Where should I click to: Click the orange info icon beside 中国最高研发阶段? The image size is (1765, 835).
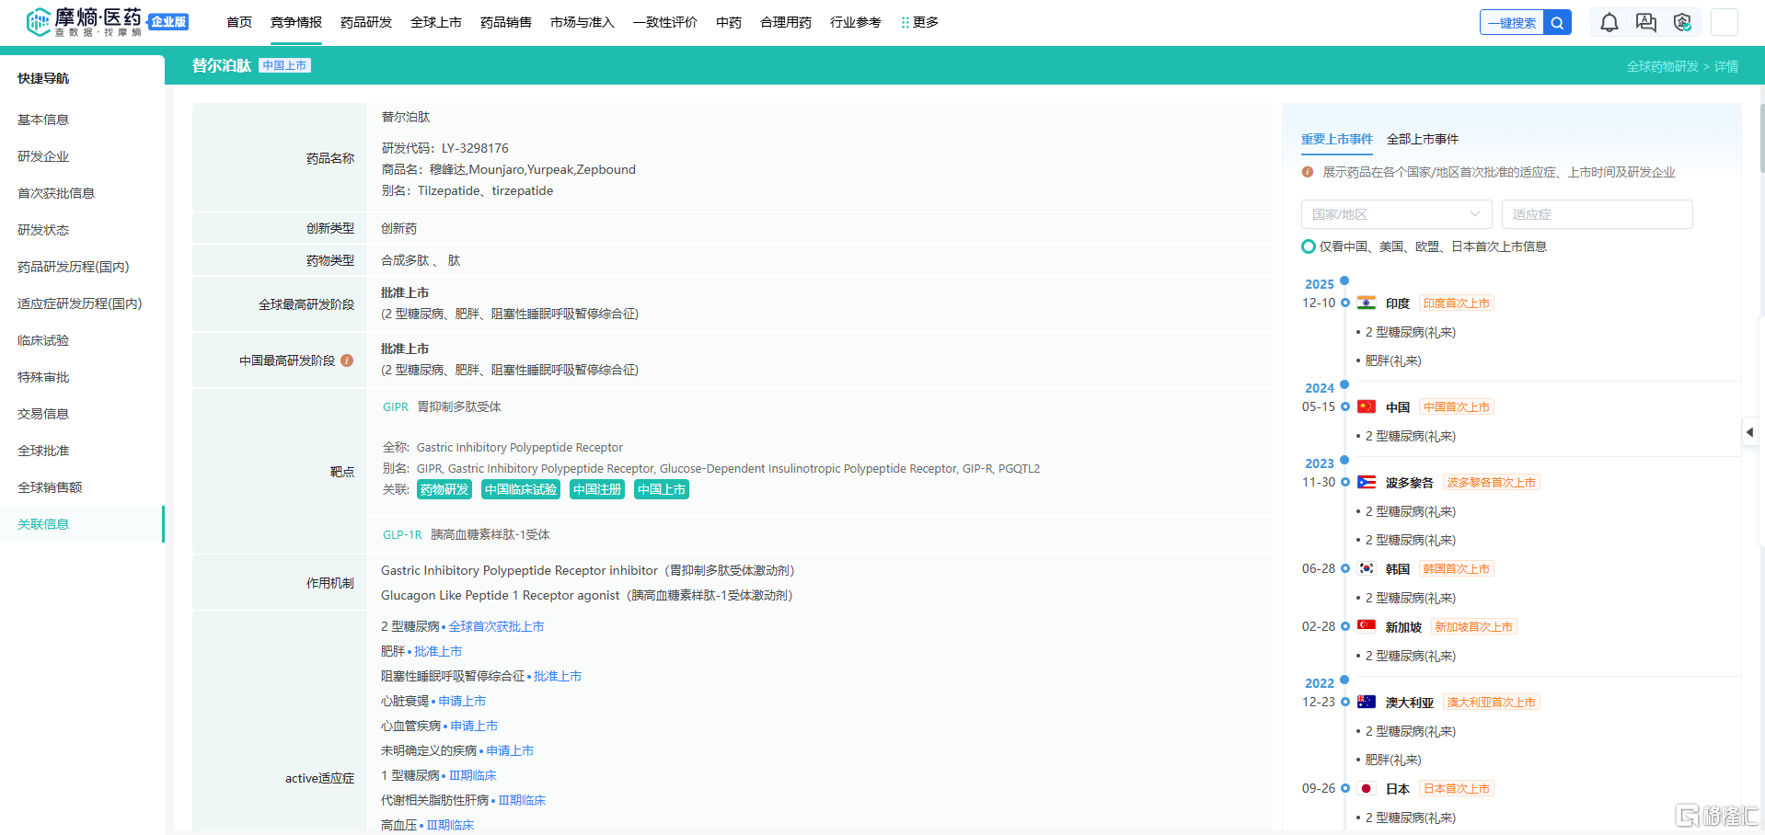click(x=347, y=360)
